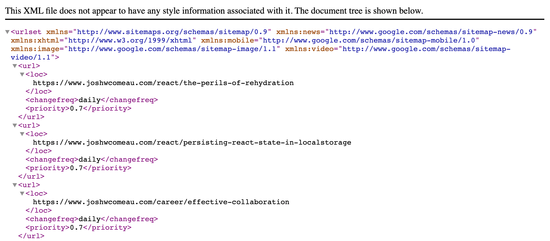Click the first closing </url> tag after the-perils-of-rehydration

click(x=31, y=117)
